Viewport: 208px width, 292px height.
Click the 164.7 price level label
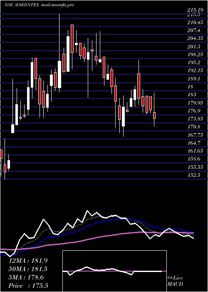coord(194,143)
